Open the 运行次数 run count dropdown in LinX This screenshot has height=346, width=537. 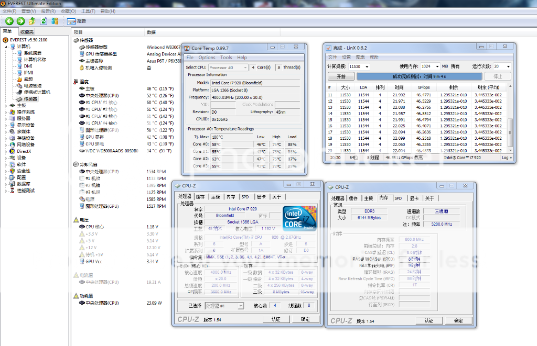pos(508,66)
